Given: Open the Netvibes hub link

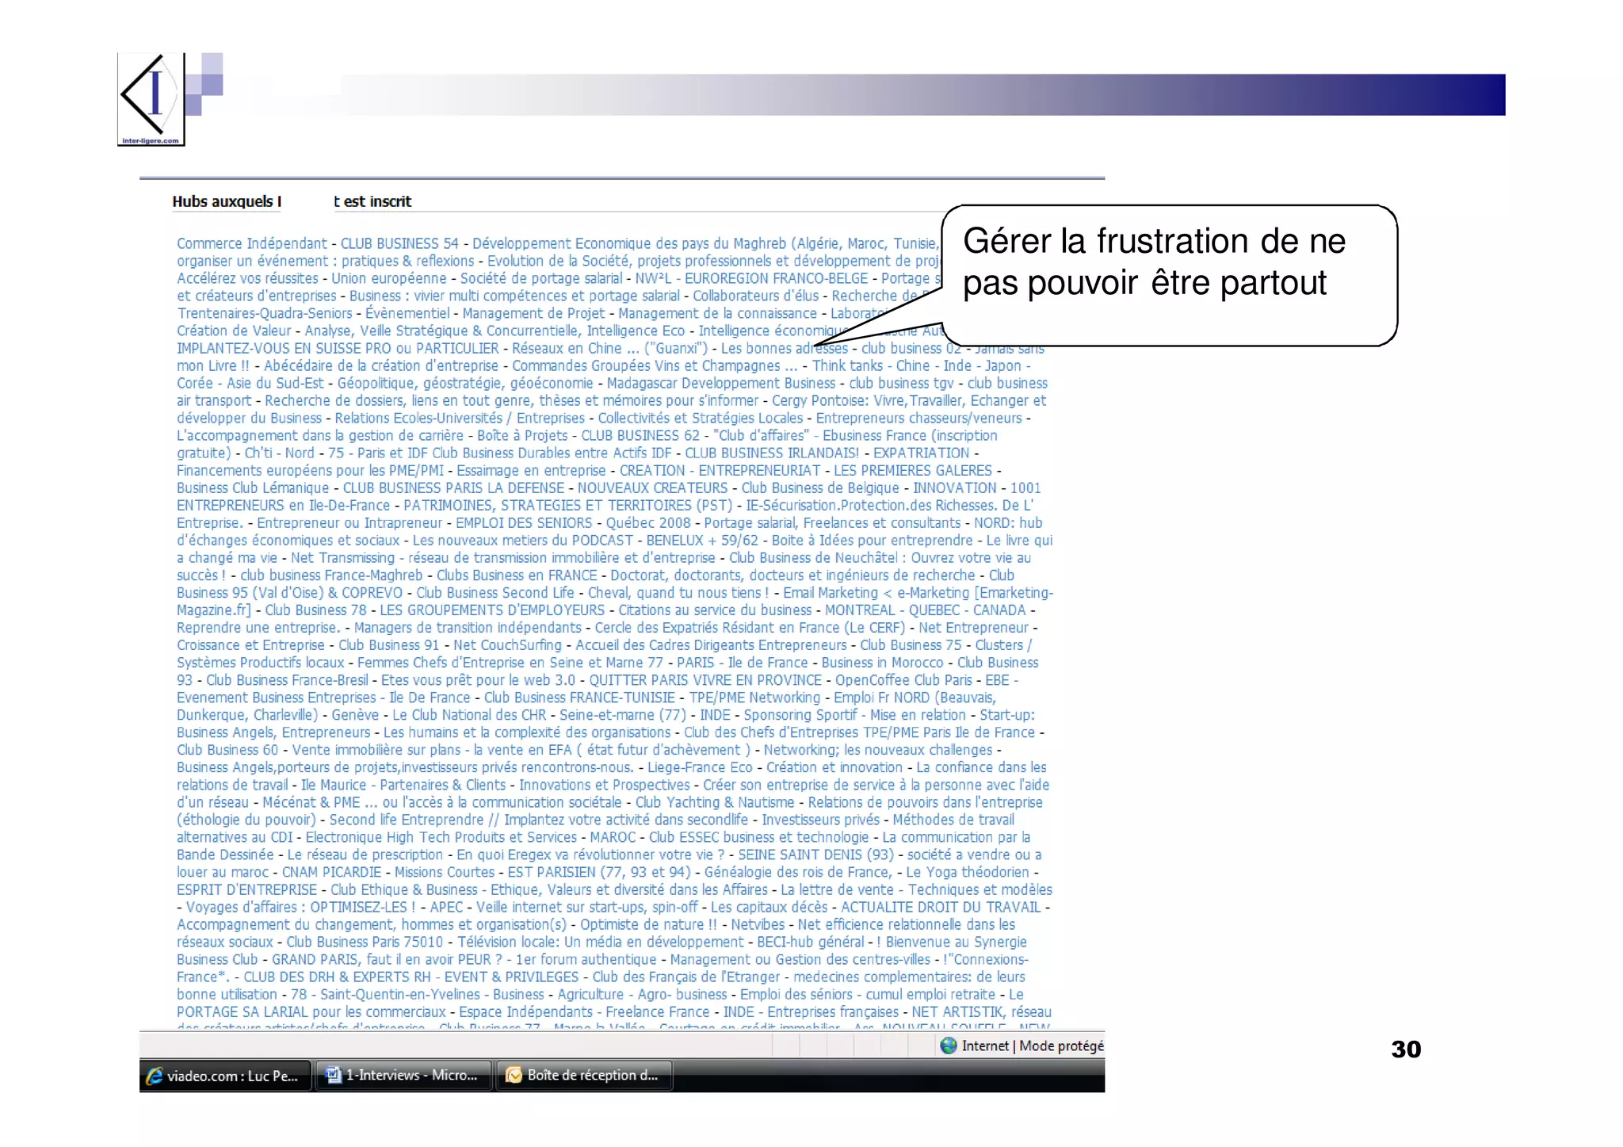Looking at the screenshot, I should [x=757, y=923].
